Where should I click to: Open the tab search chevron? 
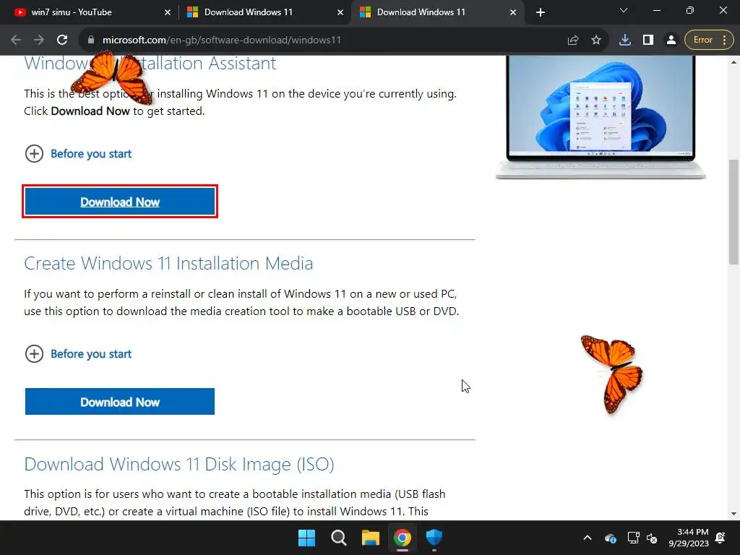[624, 10]
